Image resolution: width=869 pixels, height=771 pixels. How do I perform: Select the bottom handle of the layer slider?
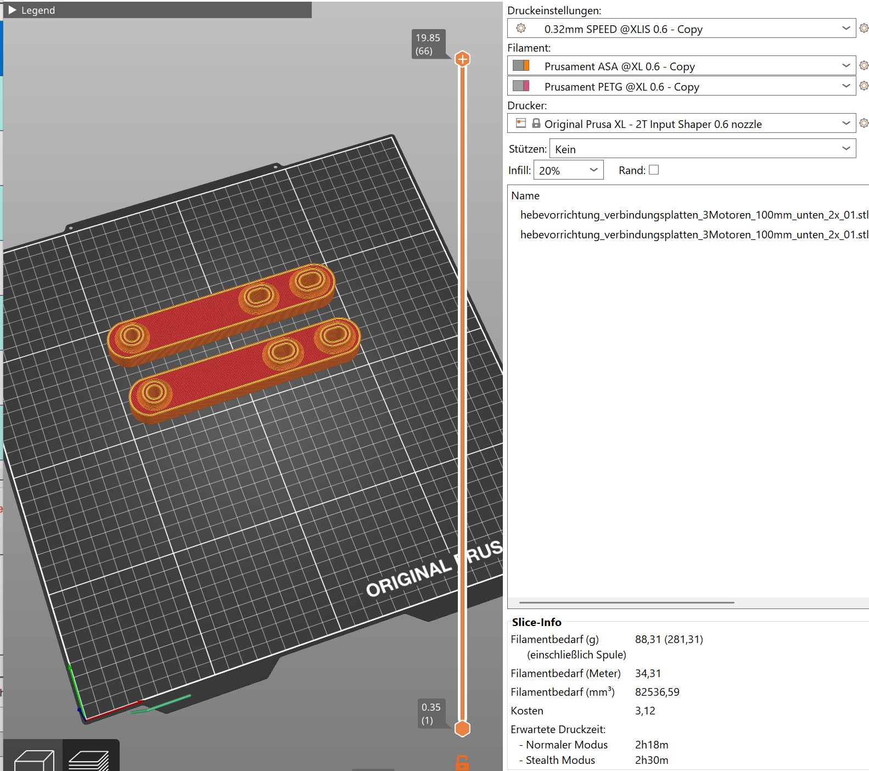pyautogui.click(x=463, y=729)
